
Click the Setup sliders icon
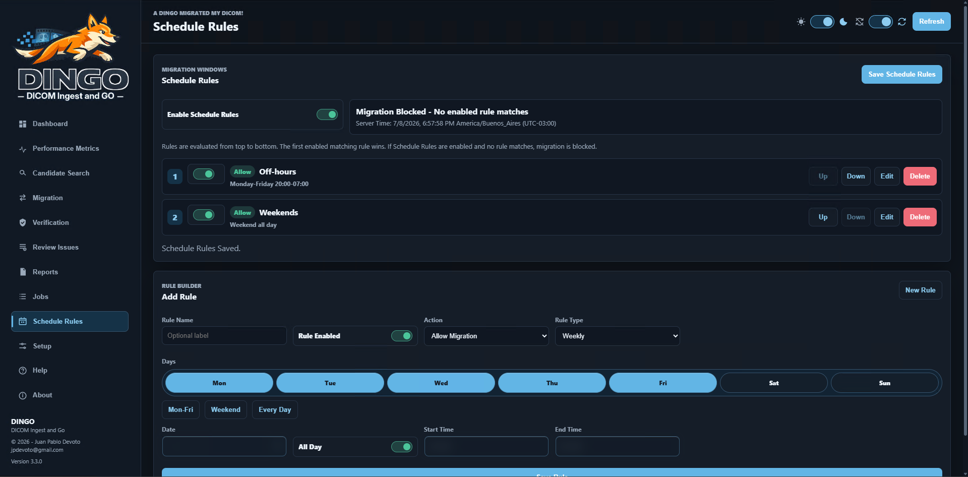(x=23, y=346)
